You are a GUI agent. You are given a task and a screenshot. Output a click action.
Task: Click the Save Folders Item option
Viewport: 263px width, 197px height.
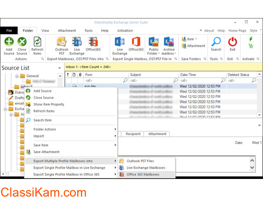click(189, 39)
